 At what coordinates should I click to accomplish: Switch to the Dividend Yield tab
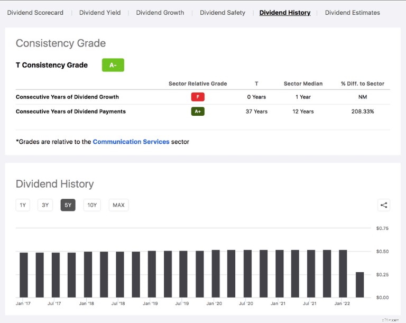pyautogui.click(x=100, y=13)
